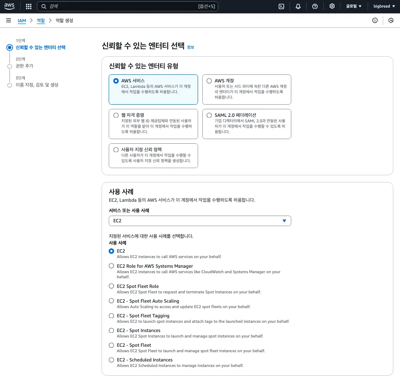The width and height of the screenshot is (400, 377).
Task: Select EC2 Spot Fleet Role use case
Action: (112, 286)
